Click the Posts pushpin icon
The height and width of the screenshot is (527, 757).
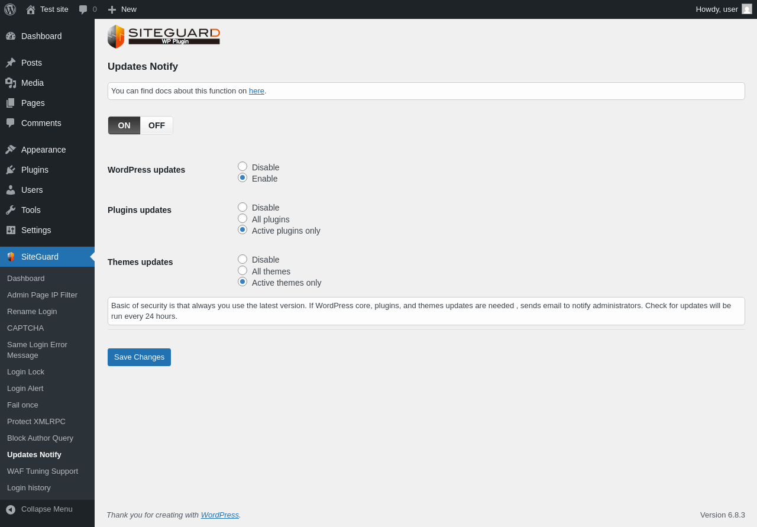click(11, 63)
